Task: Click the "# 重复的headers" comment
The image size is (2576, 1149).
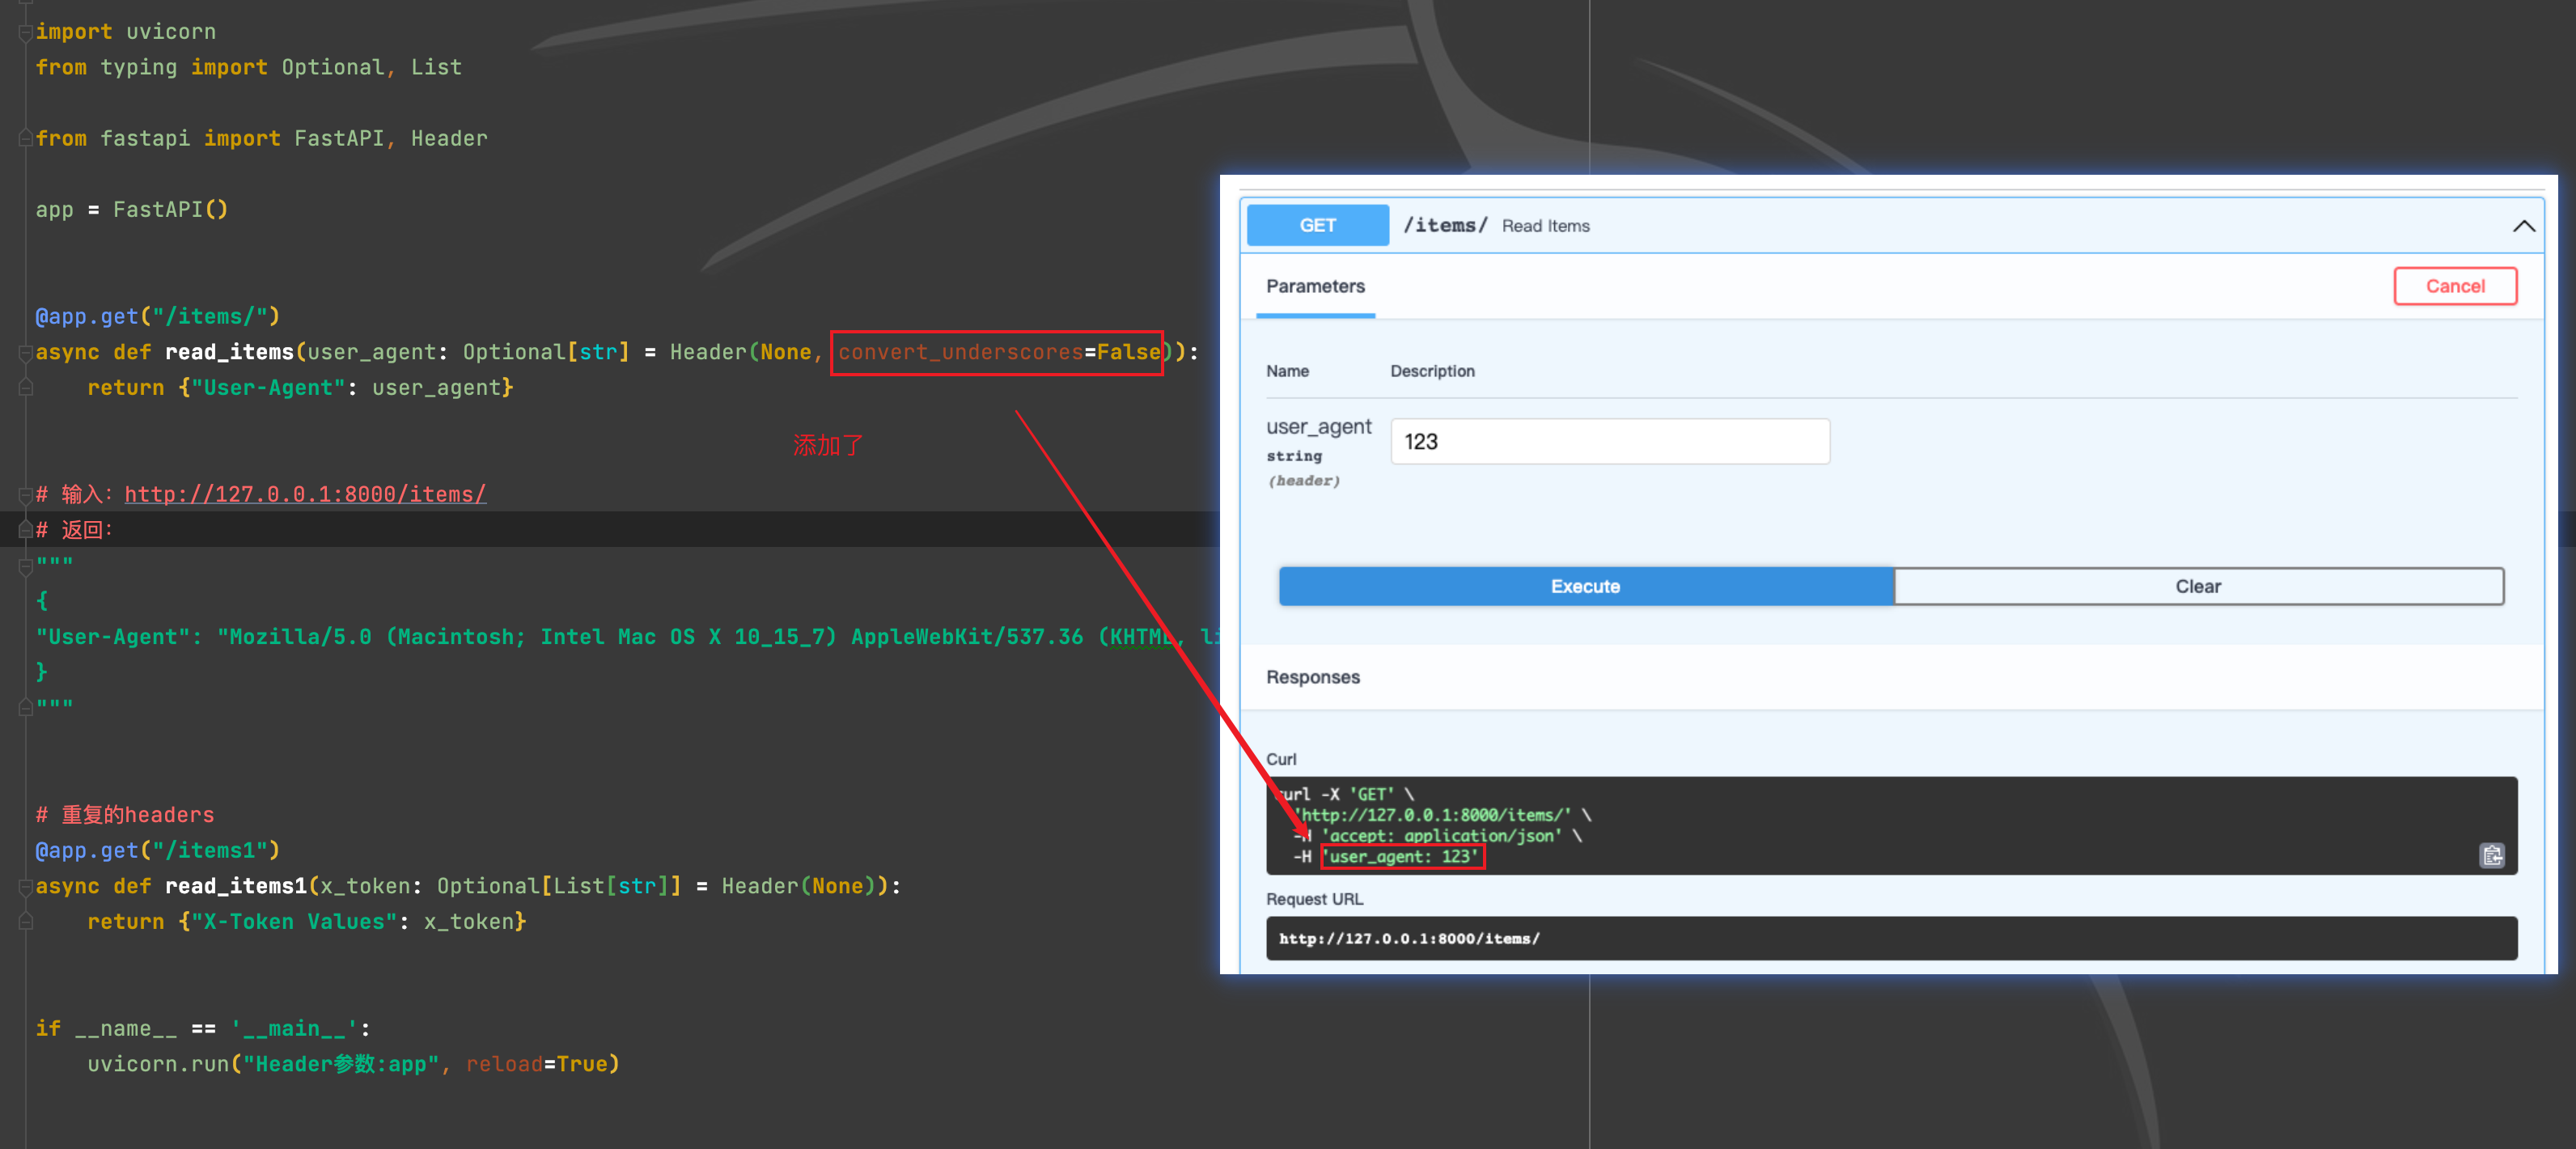Action: [125, 815]
